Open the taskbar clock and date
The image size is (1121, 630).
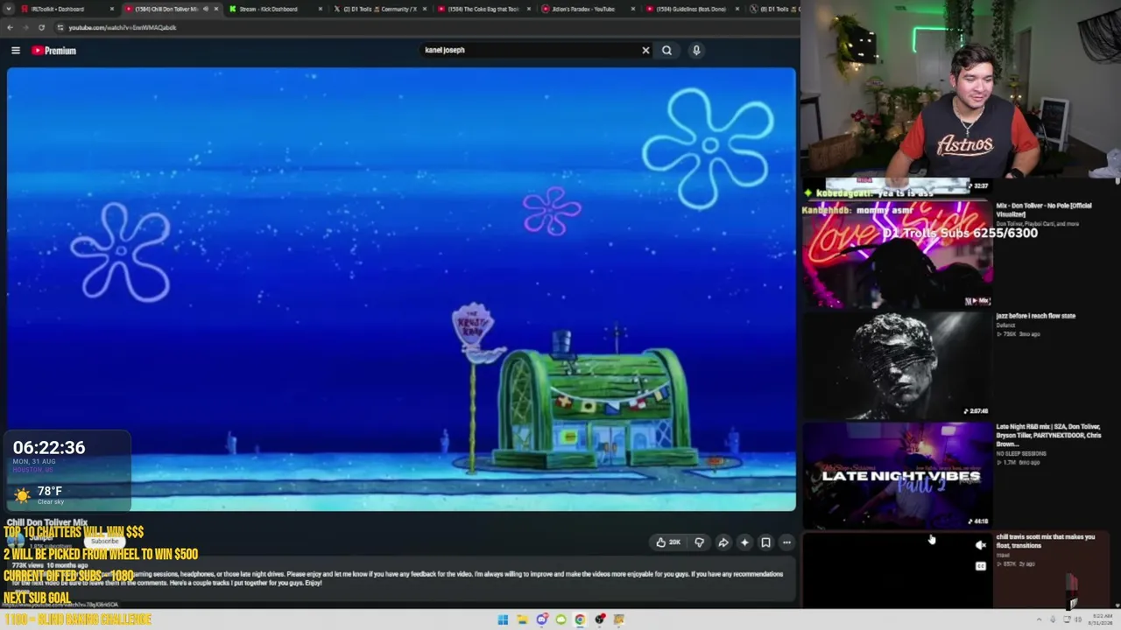click(1100, 619)
